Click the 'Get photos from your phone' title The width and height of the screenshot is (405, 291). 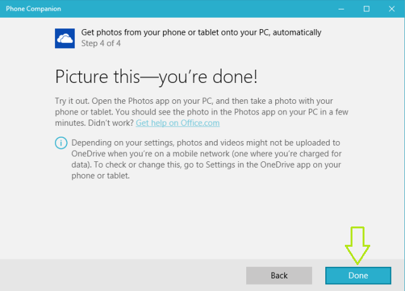click(x=201, y=32)
